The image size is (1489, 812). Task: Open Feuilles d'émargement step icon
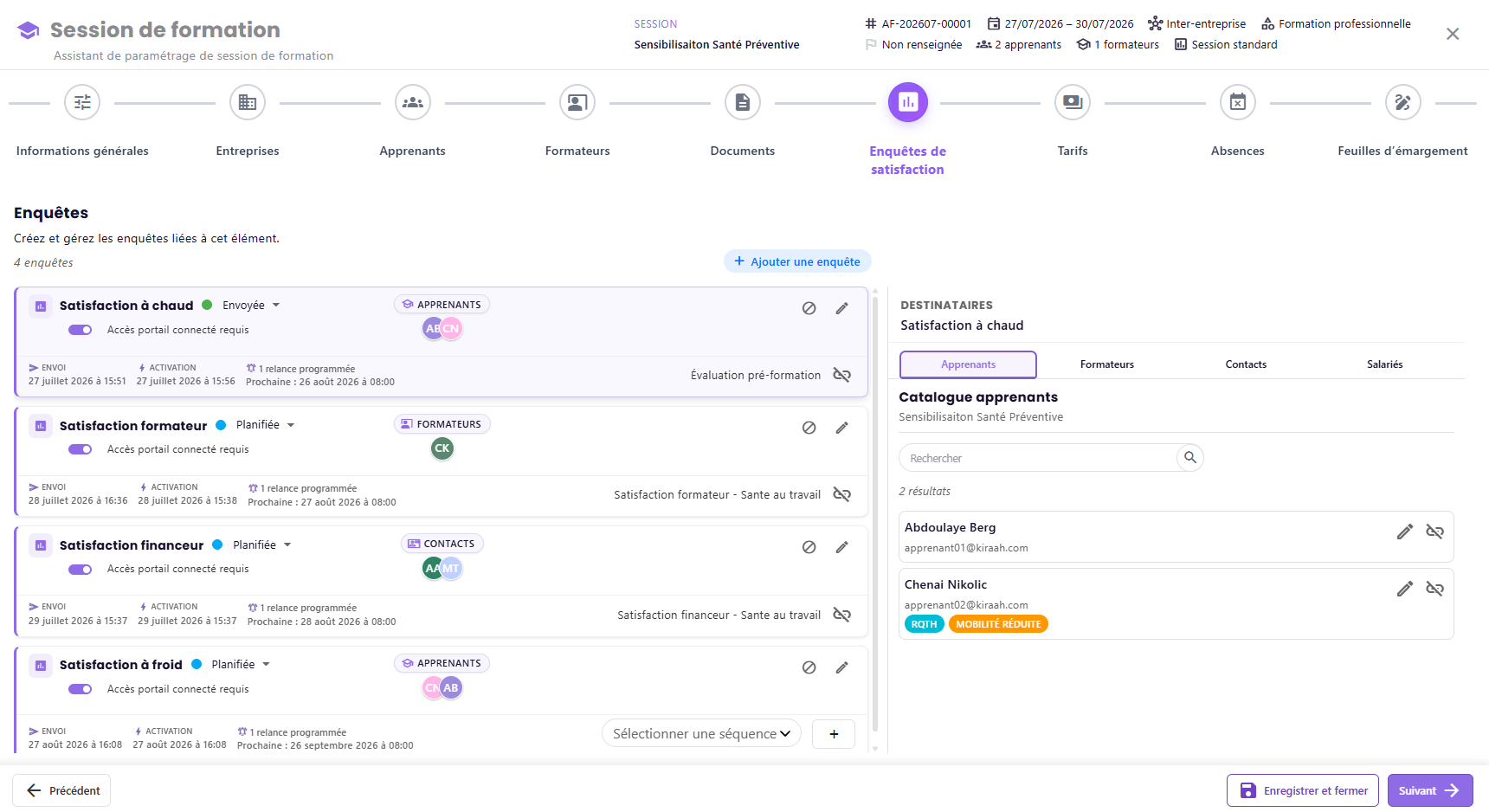pyautogui.click(x=1403, y=103)
